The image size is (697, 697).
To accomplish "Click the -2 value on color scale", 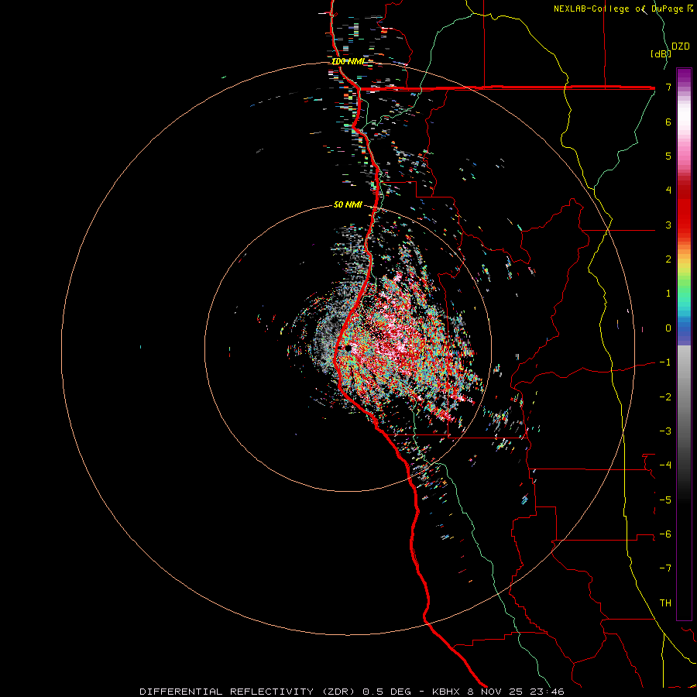I will [665, 397].
